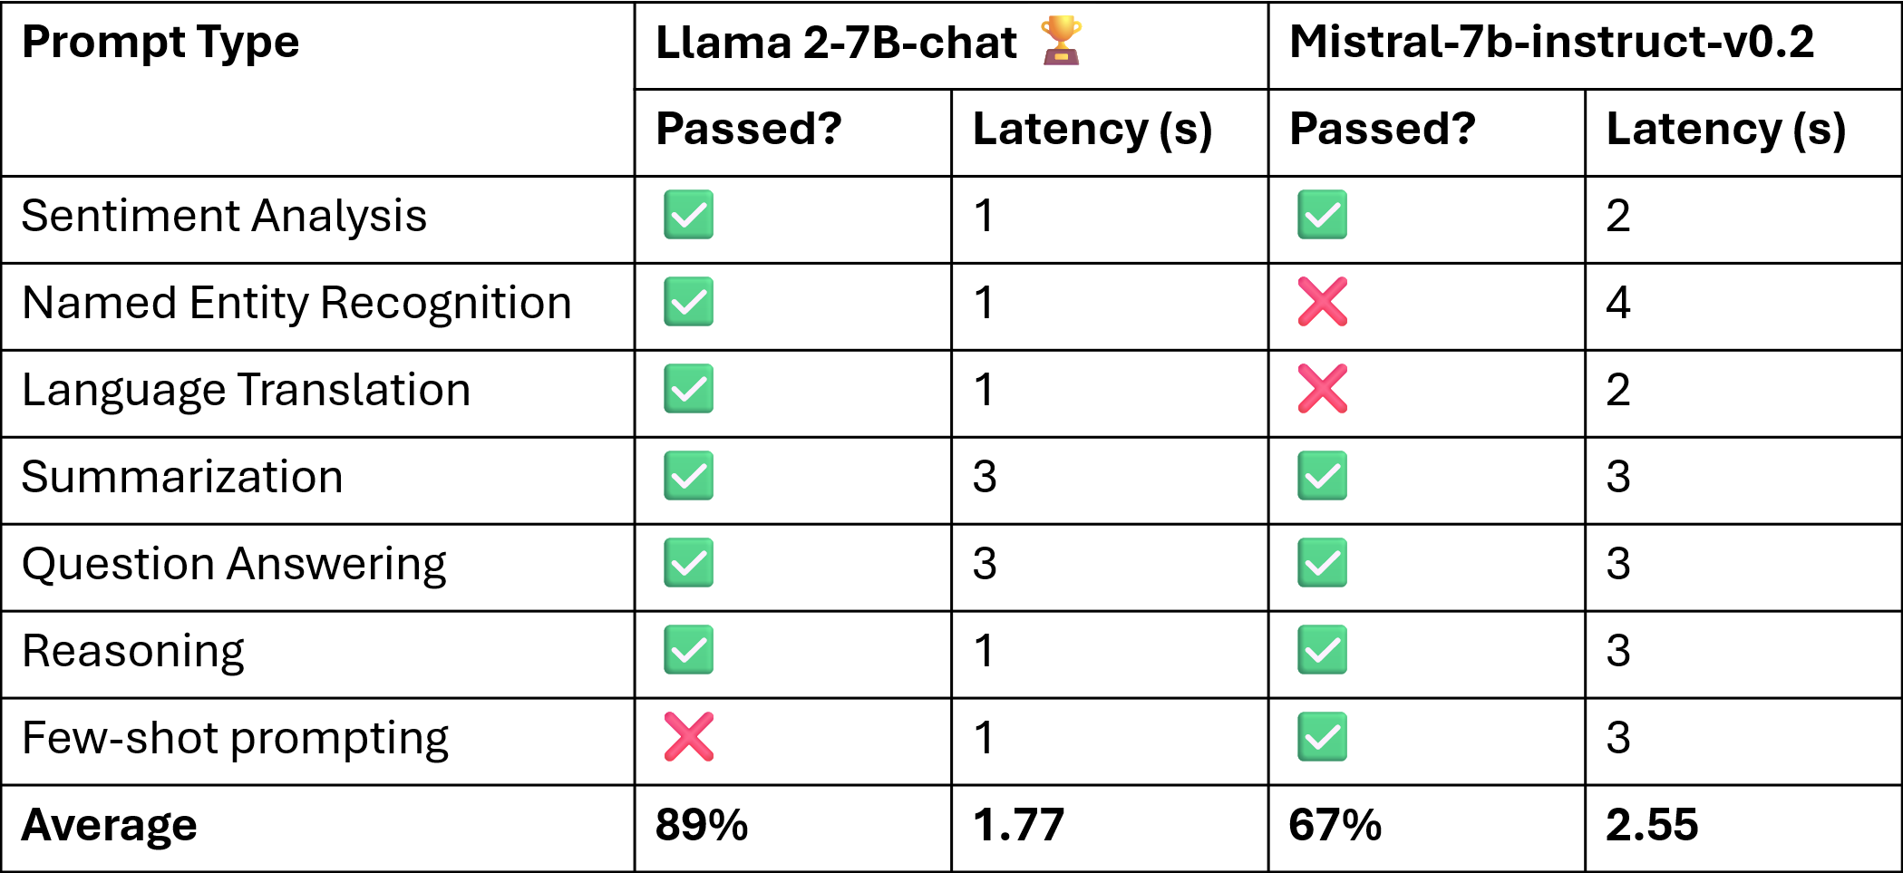Click Mistral's red X for Named Entity Recognition
The width and height of the screenshot is (1903, 873).
(x=1322, y=302)
